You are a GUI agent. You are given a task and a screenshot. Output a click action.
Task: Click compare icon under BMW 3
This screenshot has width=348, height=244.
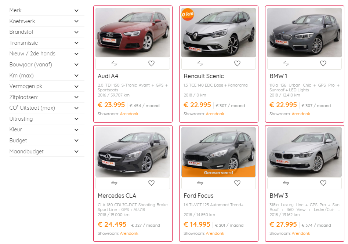[x=286, y=183]
